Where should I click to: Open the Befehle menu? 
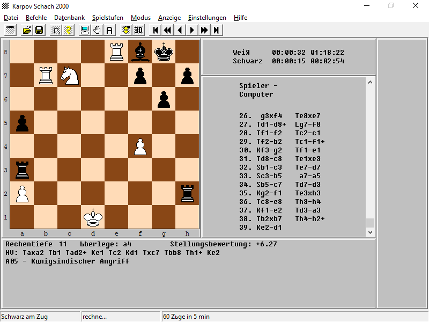click(x=36, y=18)
